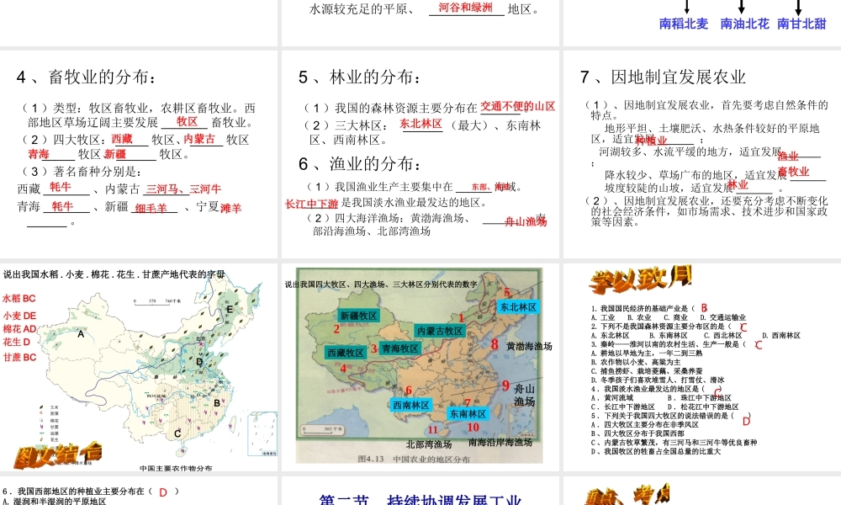Click the 西藏牧区 map label
The width and height of the screenshot is (841, 505).
click(346, 353)
